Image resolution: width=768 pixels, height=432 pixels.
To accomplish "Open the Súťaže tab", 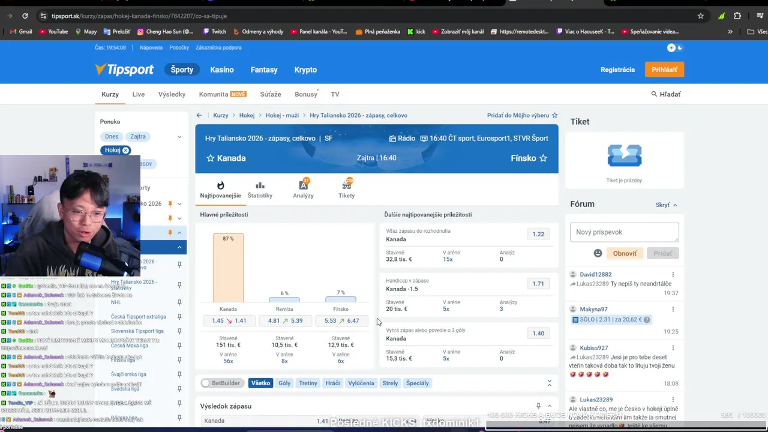I will [271, 94].
